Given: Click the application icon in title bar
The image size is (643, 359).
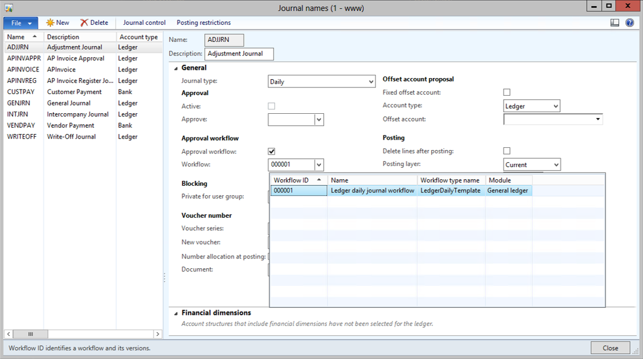Looking at the screenshot, I should pos(9,8).
